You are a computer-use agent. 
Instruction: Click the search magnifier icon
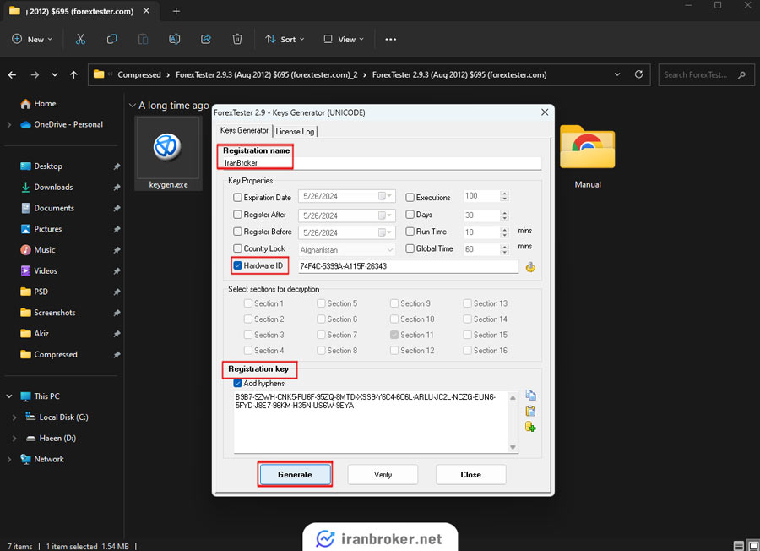[741, 74]
